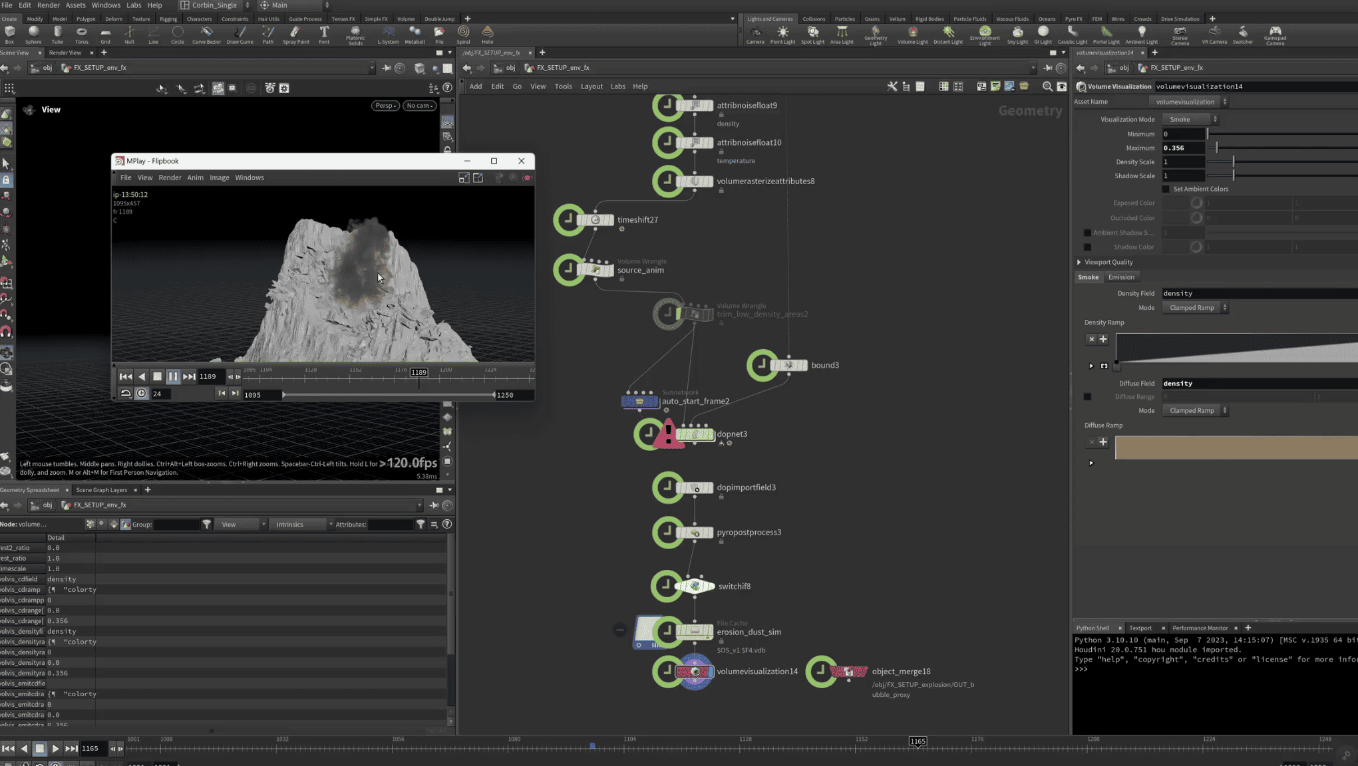Open the network editor search icon

1047,86
